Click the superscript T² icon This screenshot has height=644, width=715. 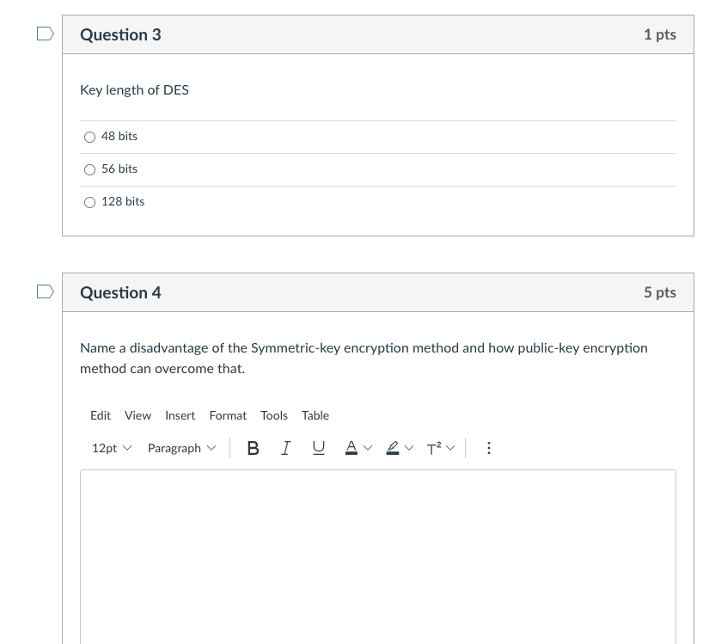(x=434, y=448)
